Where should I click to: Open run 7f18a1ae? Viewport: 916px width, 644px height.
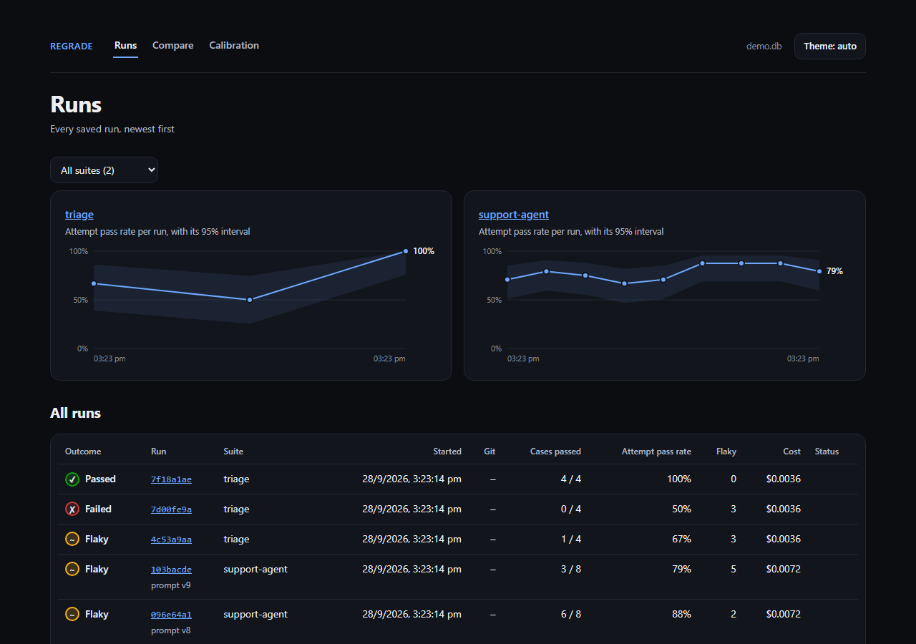click(x=171, y=479)
